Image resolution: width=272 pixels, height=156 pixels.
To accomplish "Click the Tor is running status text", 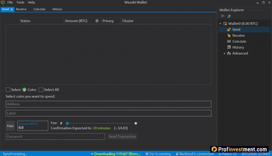I will tap(160, 154).
